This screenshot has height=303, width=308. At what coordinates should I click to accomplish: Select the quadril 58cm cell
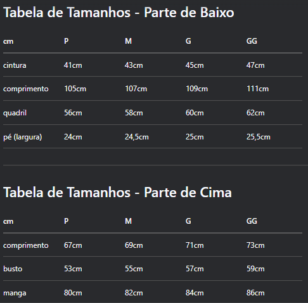[x=134, y=113]
